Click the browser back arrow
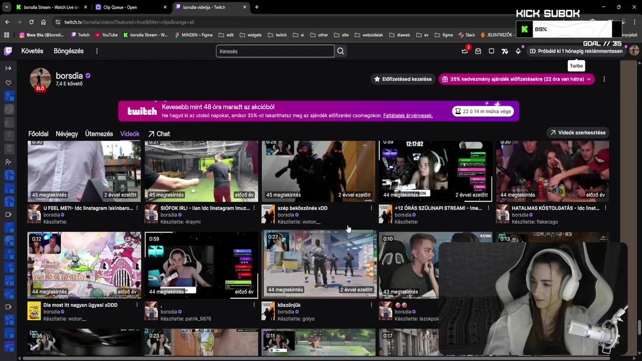 tap(7, 22)
